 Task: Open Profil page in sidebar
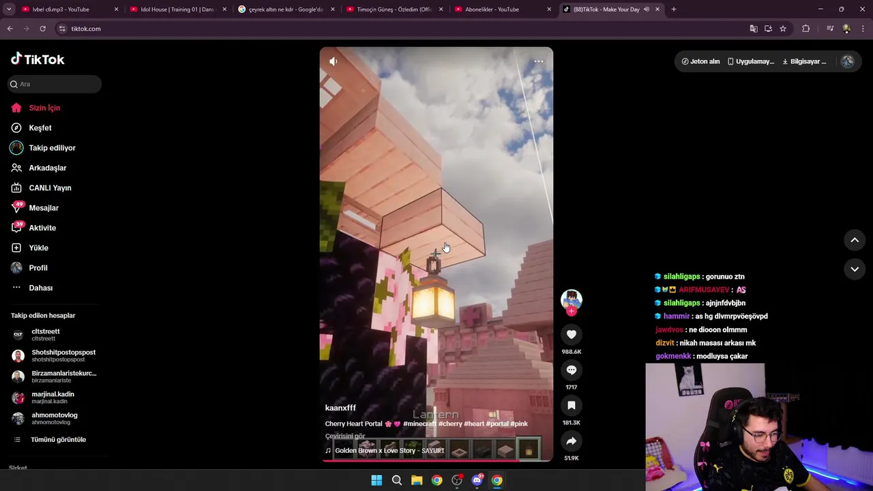tap(38, 268)
